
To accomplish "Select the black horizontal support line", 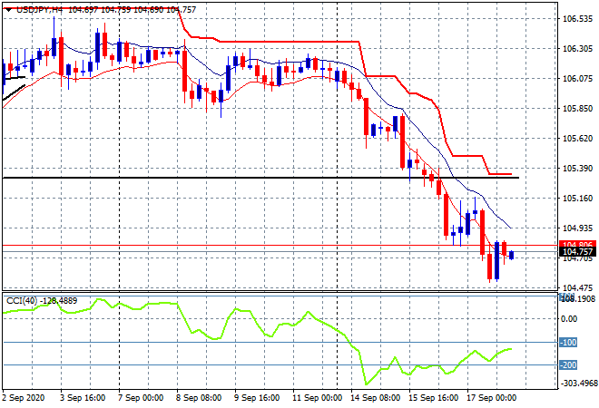I will [260, 178].
